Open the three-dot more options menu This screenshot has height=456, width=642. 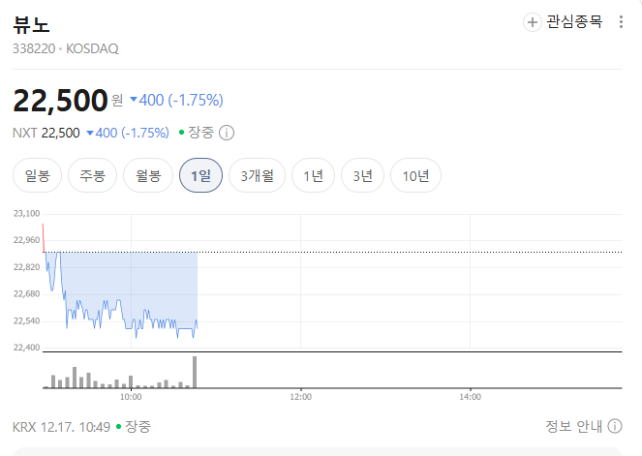[x=621, y=21]
